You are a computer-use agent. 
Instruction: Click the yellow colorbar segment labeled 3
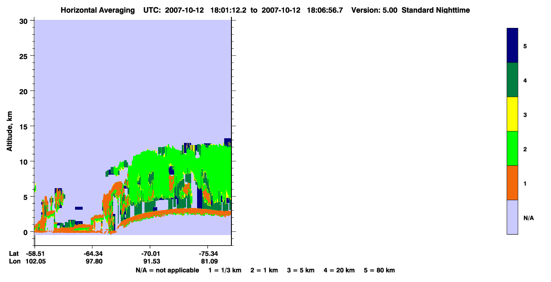point(512,114)
